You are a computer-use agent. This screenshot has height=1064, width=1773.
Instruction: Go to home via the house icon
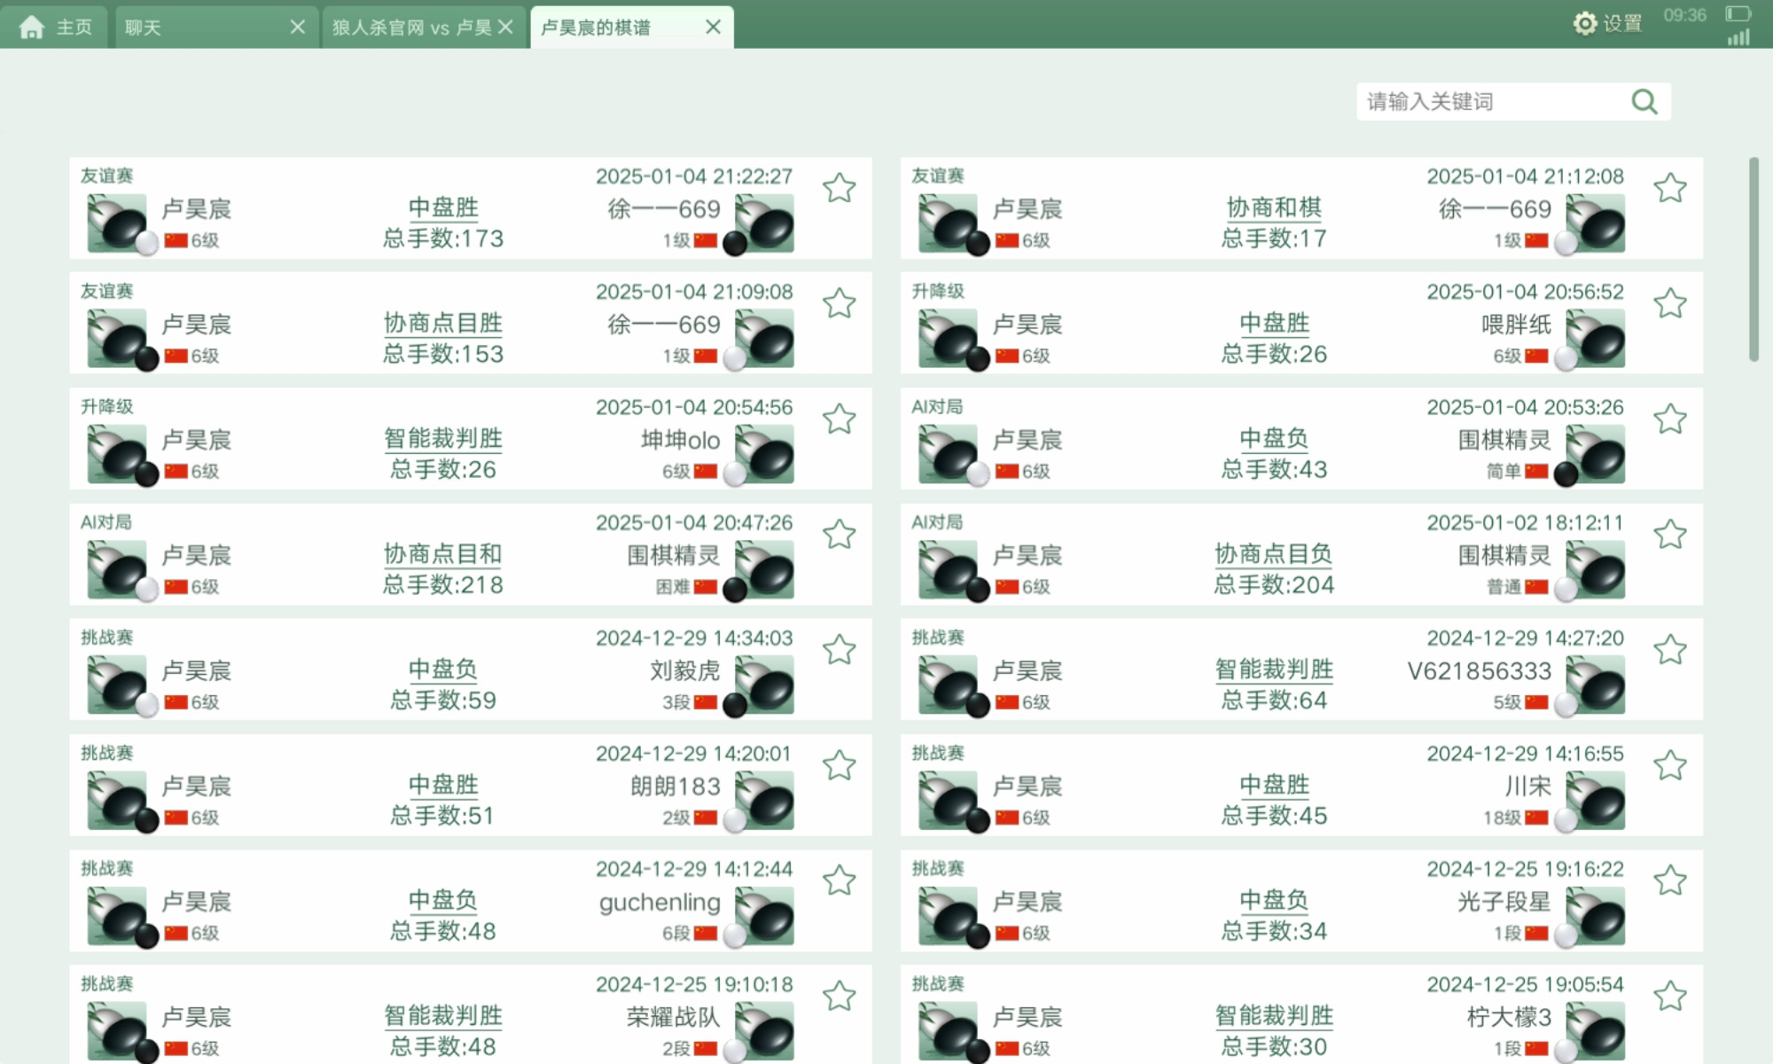(x=31, y=27)
